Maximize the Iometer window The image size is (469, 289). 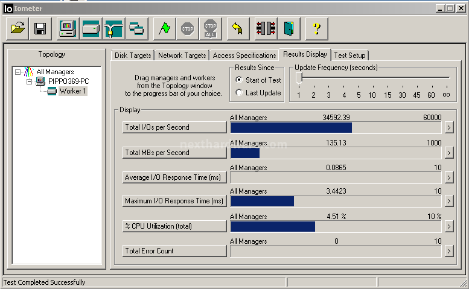450,8
